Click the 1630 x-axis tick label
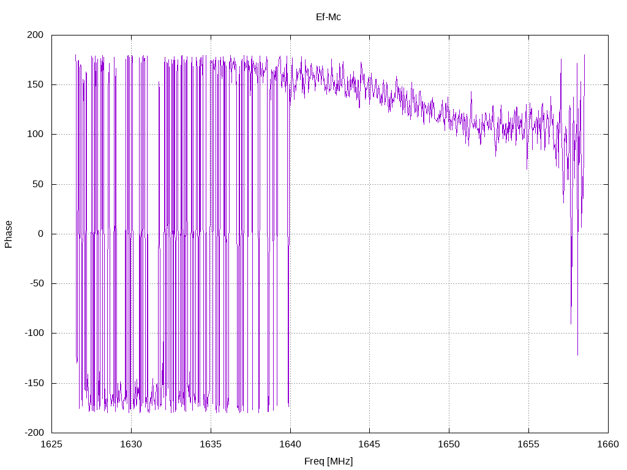Image resolution: width=627 pixels, height=470 pixels. point(131,444)
